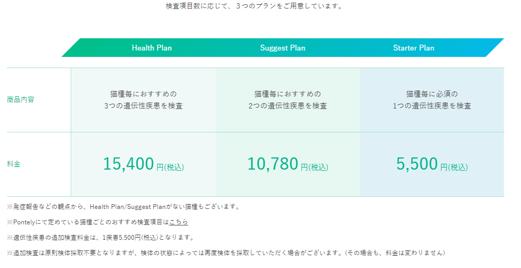Click the note about 追加検査 sample re-collection
Image resolution: width=521 pixels, height=268 pixels.
225,253
